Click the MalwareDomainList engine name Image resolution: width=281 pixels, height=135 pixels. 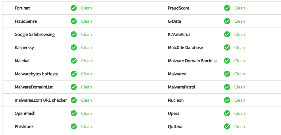34,87
